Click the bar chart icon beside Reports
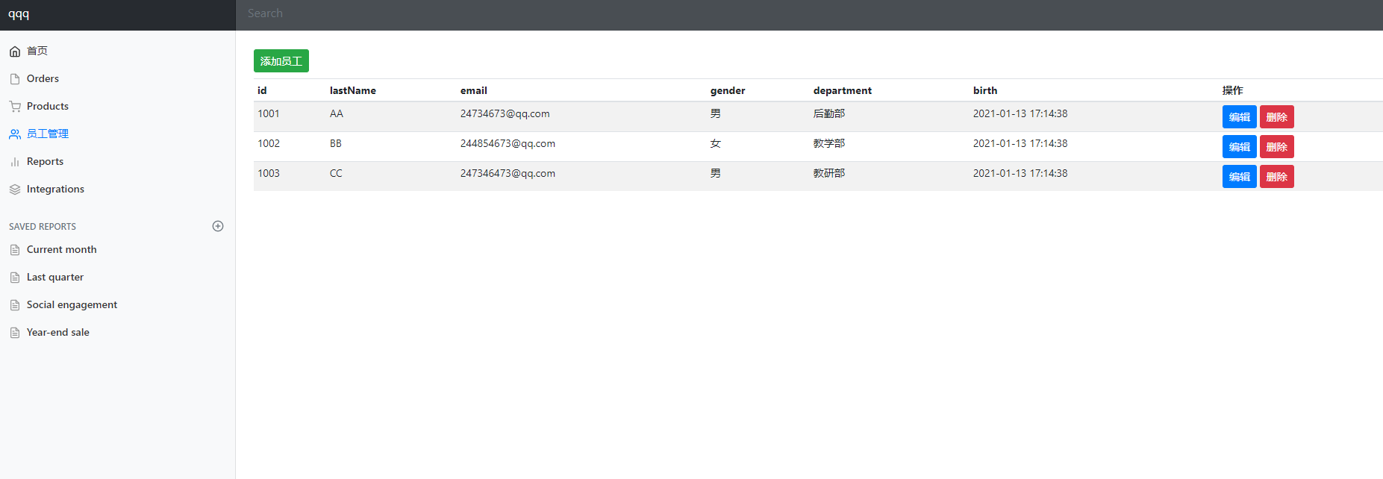 pyautogui.click(x=15, y=162)
